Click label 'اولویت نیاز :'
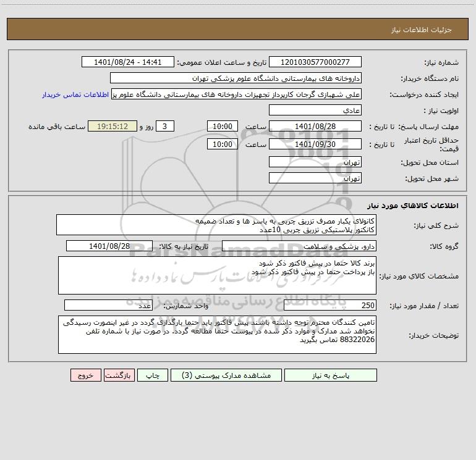 441,111
